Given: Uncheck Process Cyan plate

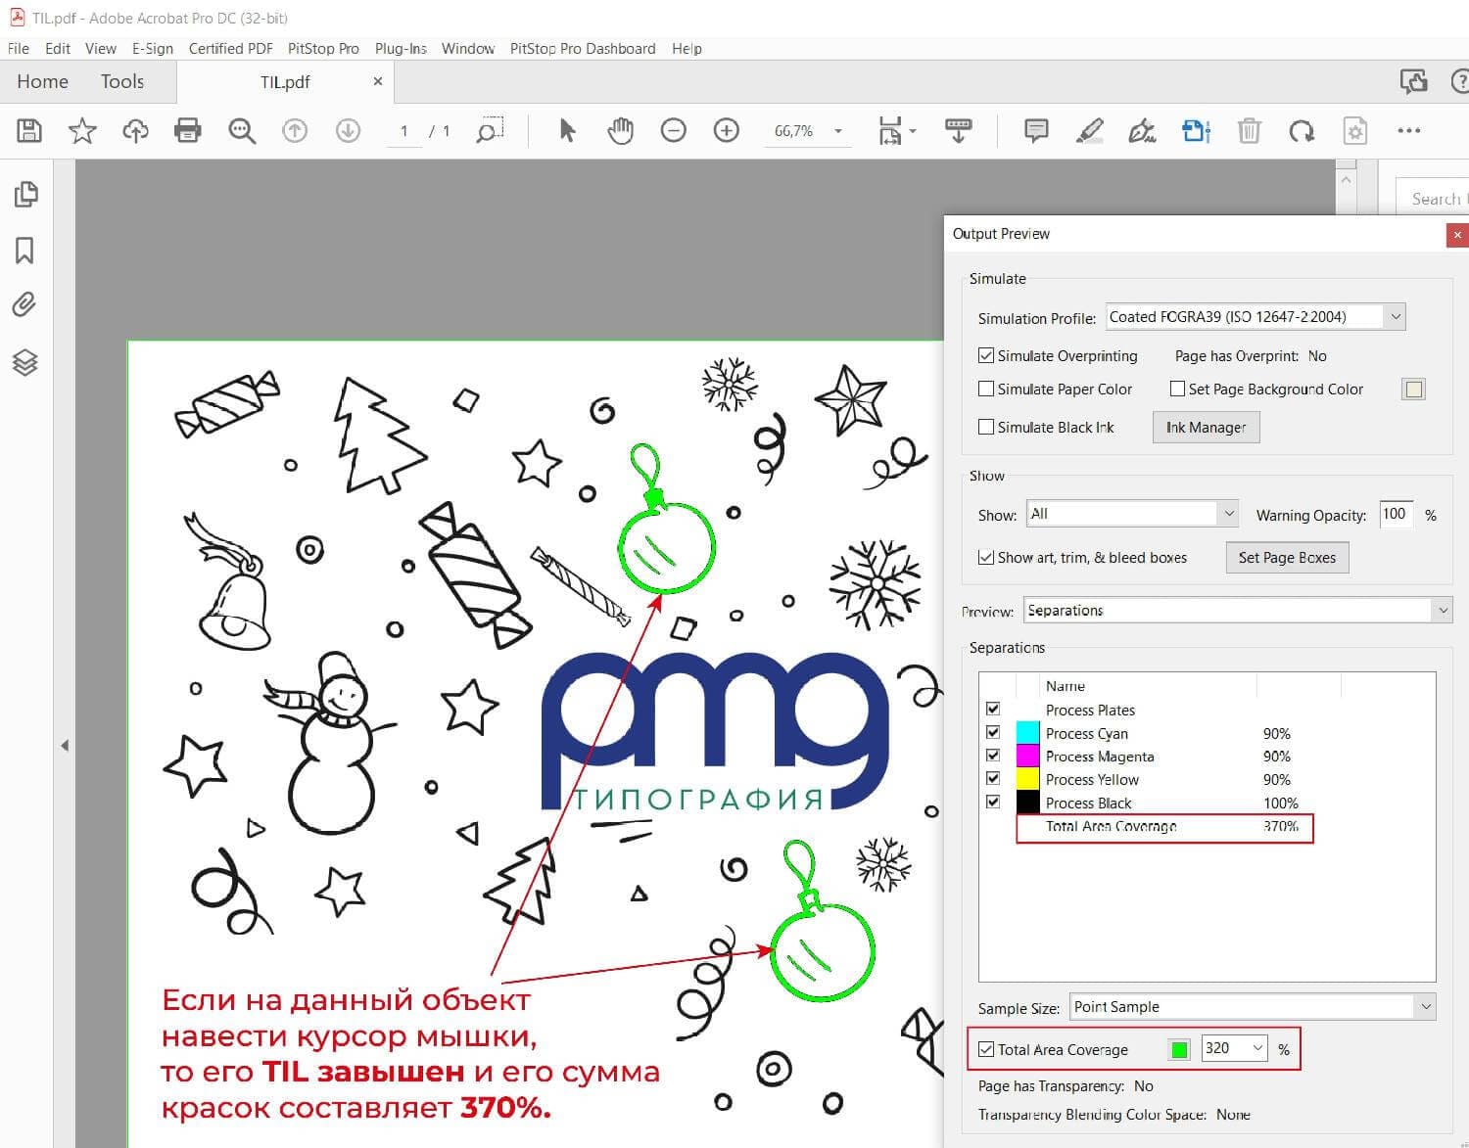Looking at the screenshot, I should (993, 732).
